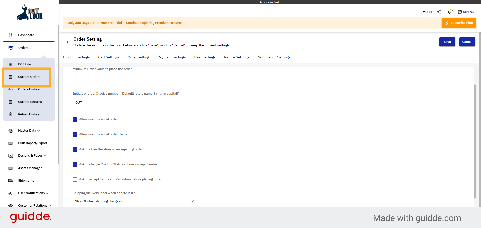Toggle Ask to close store when rejecting order
Screen dimensions: 481x228
click(x=75, y=149)
